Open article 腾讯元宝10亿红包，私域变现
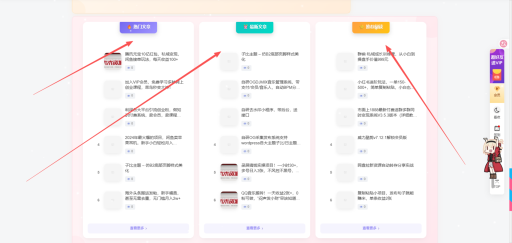 coord(152,57)
